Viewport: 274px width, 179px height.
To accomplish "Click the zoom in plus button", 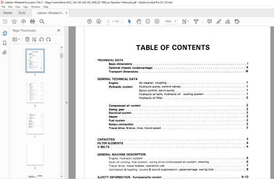I will coord(157,21).
